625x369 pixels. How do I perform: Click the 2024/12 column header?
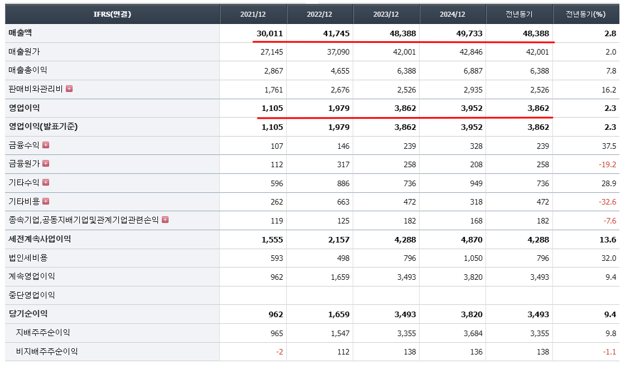pyautogui.click(x=453, y=14)
